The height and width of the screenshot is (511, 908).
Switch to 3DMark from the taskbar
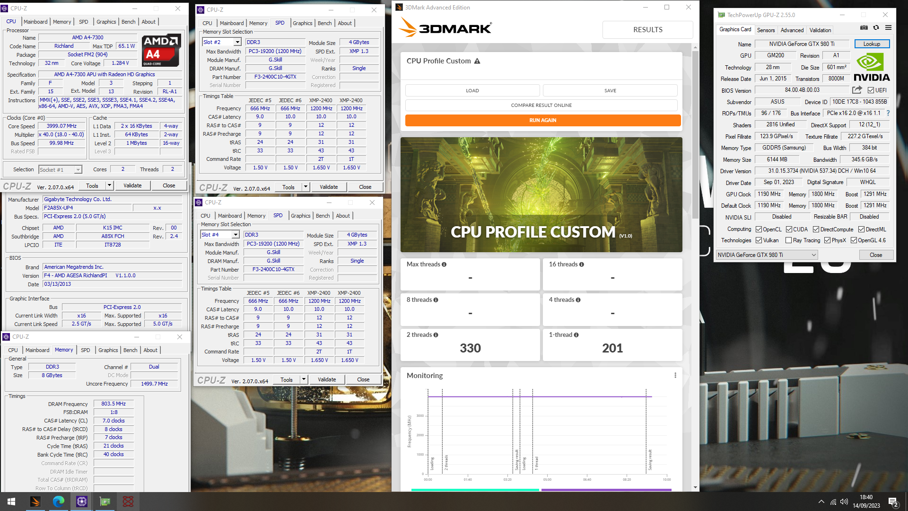tap(35, 502)
